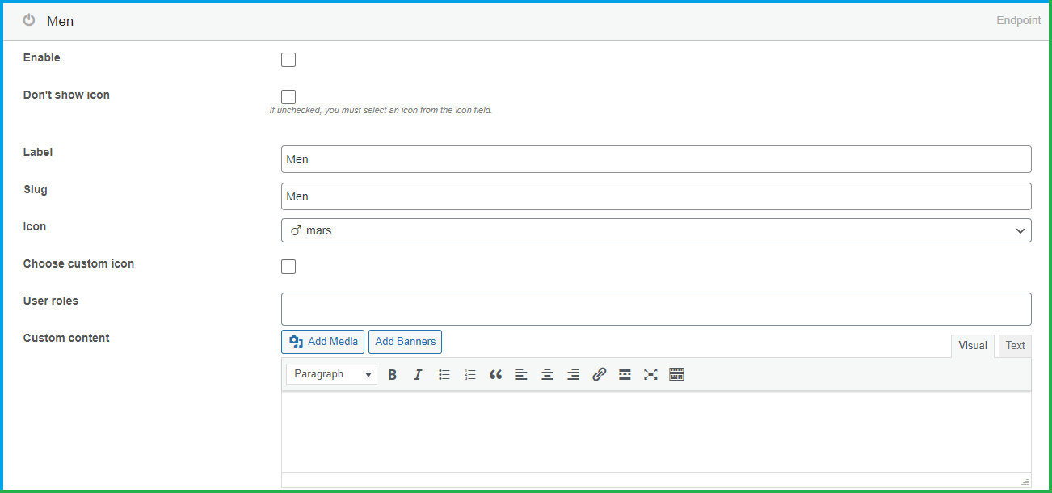The image size is (1052, 493).
Task: Click the Add Media button
Action: [322, 341]
